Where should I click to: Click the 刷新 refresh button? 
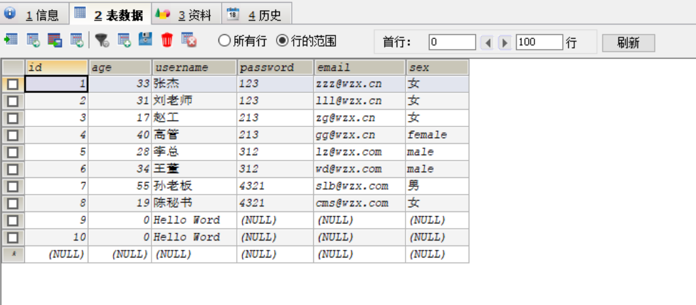point(628,43)
